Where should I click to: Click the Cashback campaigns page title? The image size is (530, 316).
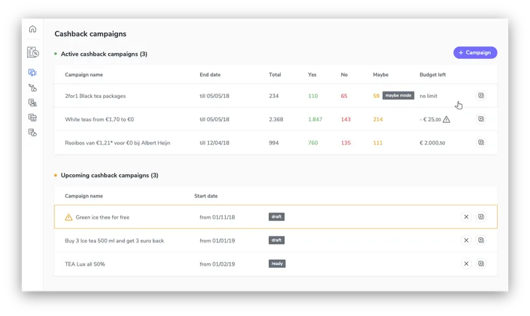click(x=90, y=34)
